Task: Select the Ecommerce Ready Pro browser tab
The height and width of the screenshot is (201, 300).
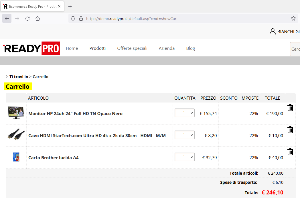Action: click(x=32, y=6)
